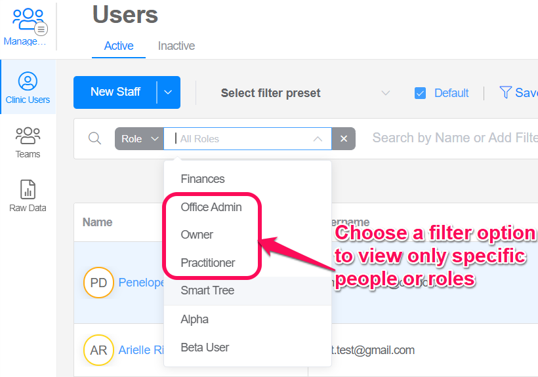Click the t.test@gmail.com username cell
Image resolution: width=538 pixels, height=377 pixels.
373,350
